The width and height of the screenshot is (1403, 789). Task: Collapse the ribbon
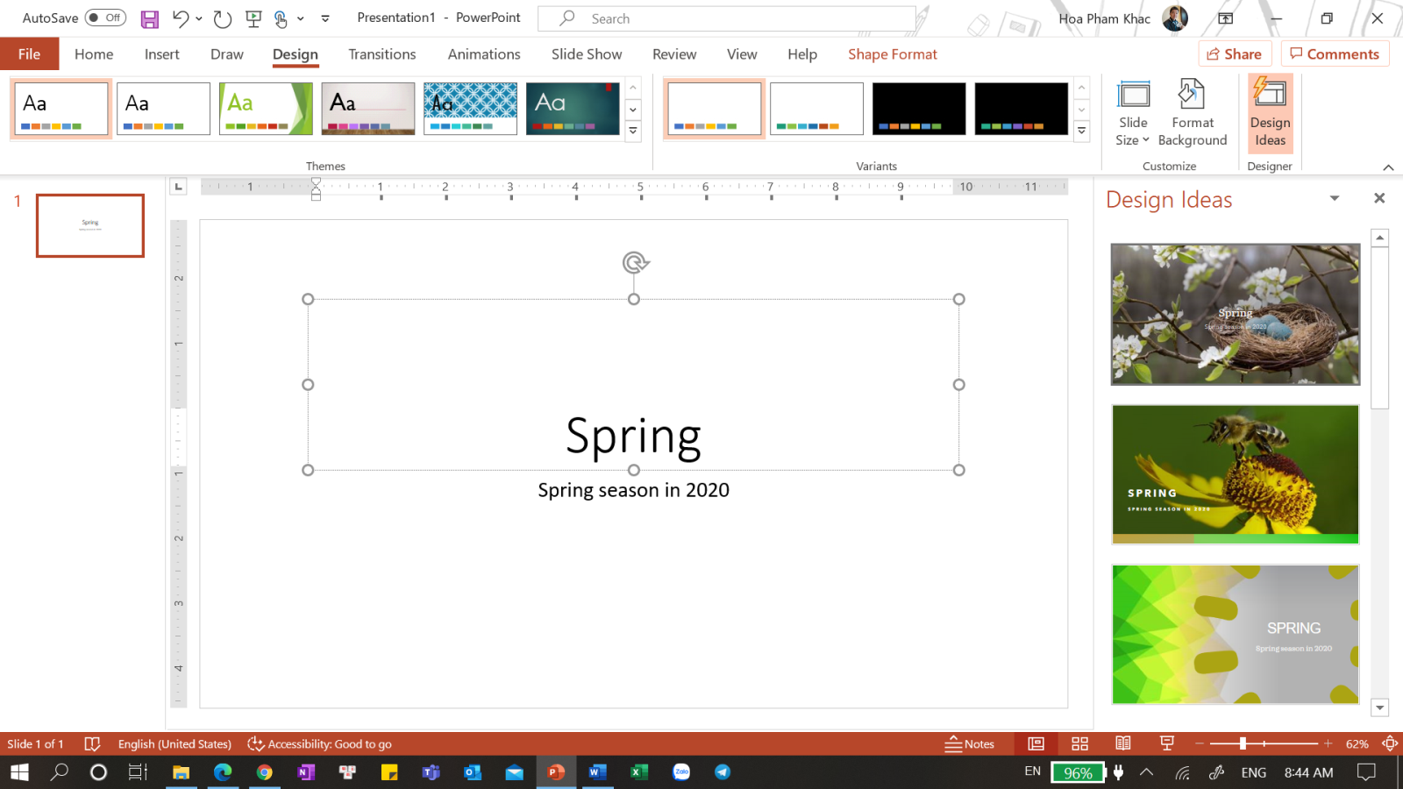click(x=1389, y=167)
